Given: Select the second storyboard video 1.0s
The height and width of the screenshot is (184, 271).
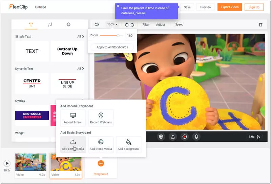Looking at the screenshot, I should coord(66,165).
